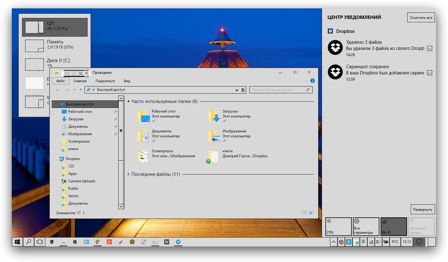448x262 pixels.
Task: Click the Task Manager taskbar icon
Action: point(155,242)
